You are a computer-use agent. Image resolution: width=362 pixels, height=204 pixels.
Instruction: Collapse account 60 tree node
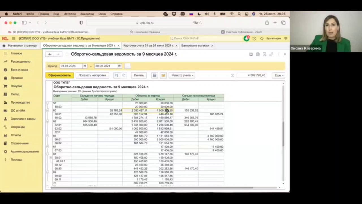(x=47, y=110)
